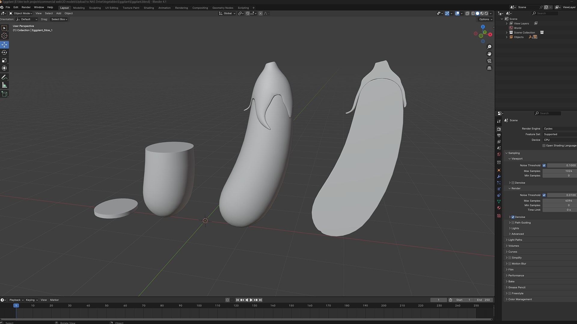Open the View Layer properties tab
577x324 pixels.
coord(499,142)
